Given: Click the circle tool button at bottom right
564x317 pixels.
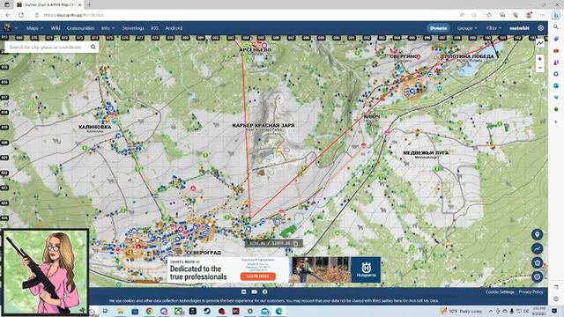Looking at the screenshot, I should point(537,276).
